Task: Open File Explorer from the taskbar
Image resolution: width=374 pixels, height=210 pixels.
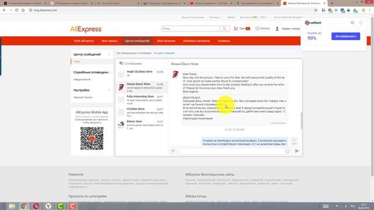Action: point(12,206)
